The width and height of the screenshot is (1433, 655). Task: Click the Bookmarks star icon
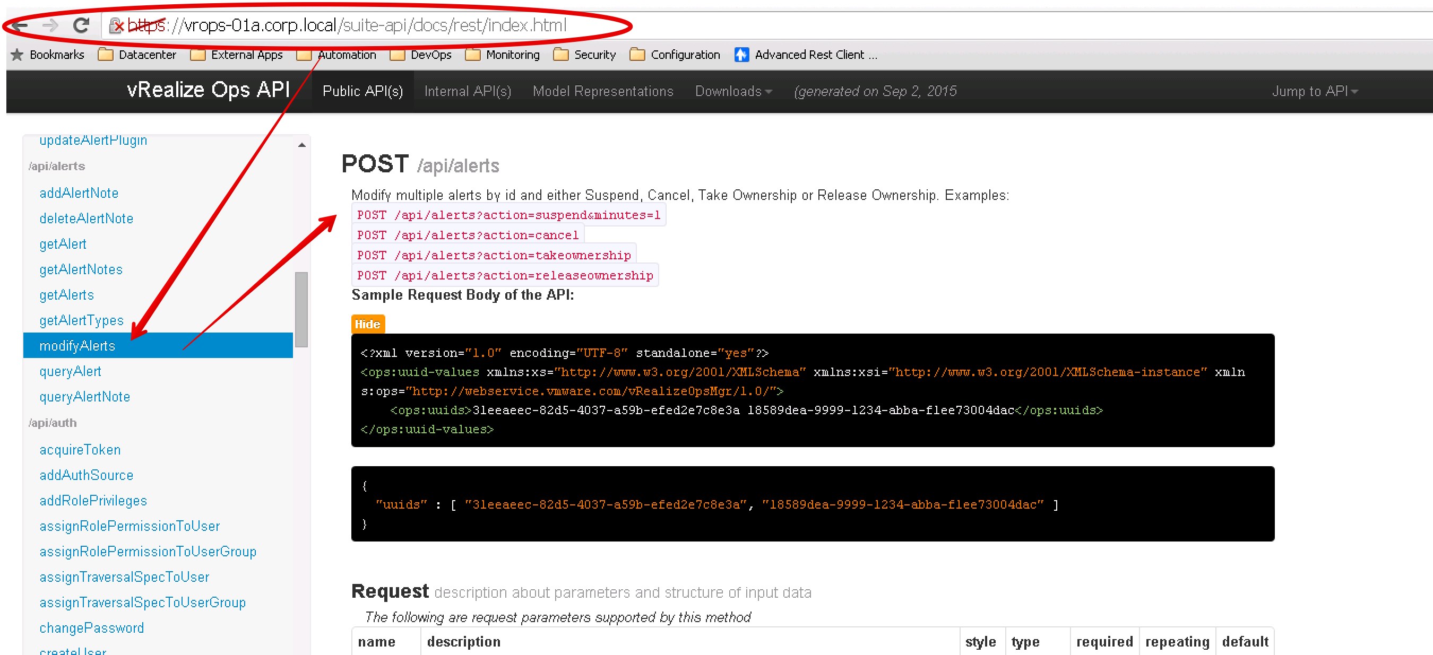[x=17, y=55]
